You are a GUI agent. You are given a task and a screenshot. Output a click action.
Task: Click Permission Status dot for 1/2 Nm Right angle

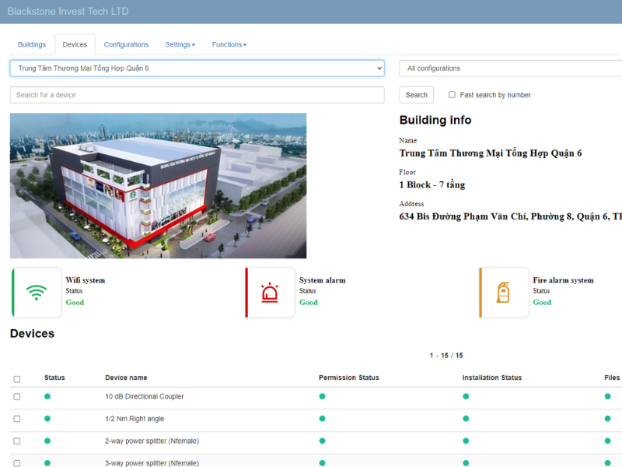click(x=322, y=419)
